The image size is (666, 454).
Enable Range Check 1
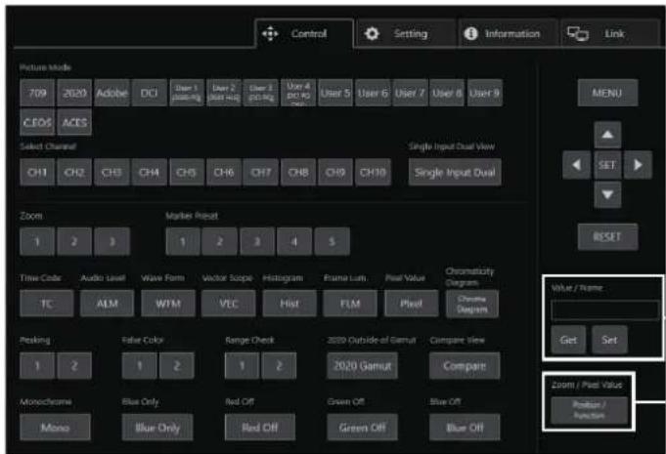click(x=242, y=365)
